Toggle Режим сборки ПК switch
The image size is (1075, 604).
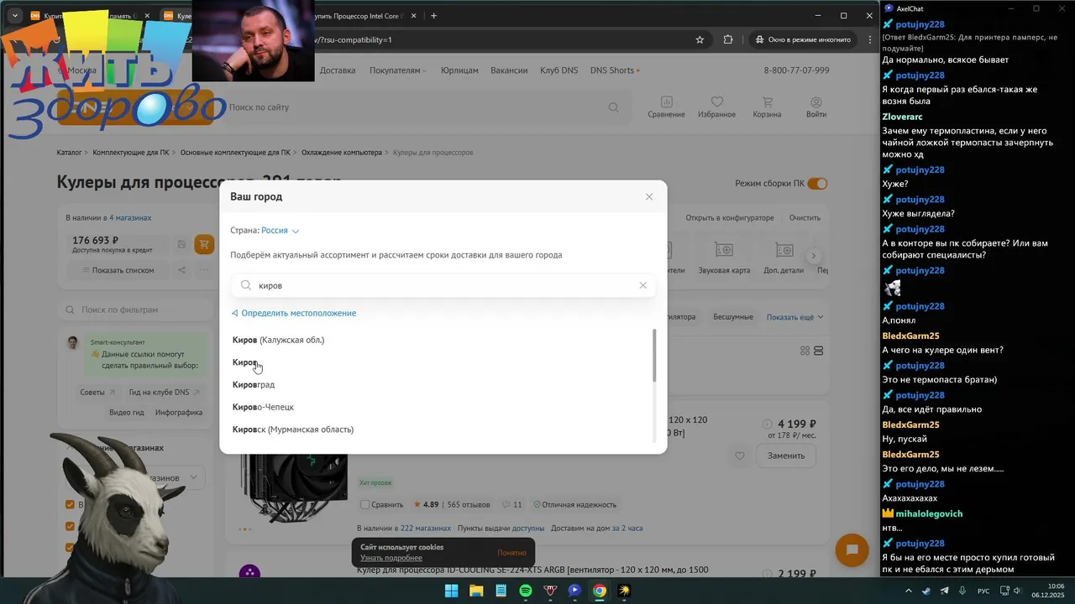click(817, 184)
